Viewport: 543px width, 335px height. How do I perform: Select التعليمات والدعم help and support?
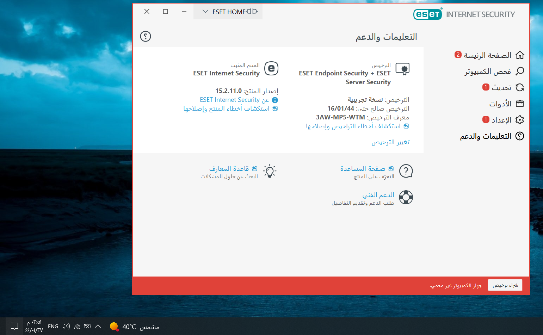pos(486,136)
